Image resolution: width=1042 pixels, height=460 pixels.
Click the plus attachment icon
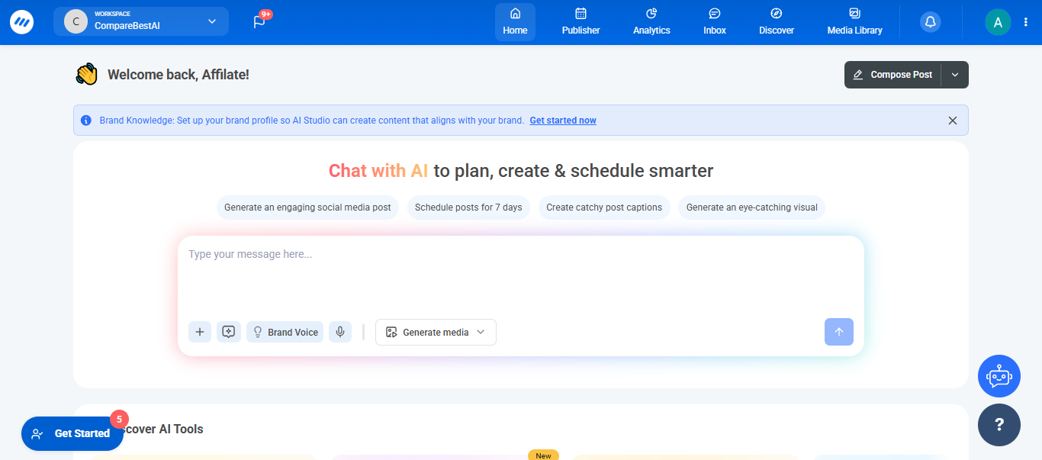click(x=200, y=332)
